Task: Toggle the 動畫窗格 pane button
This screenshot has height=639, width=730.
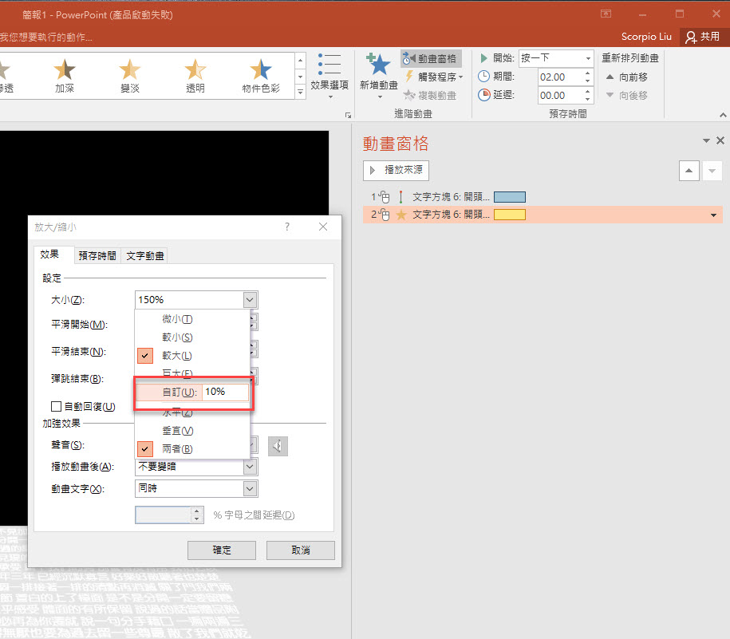Action: (x=431, y=58)
